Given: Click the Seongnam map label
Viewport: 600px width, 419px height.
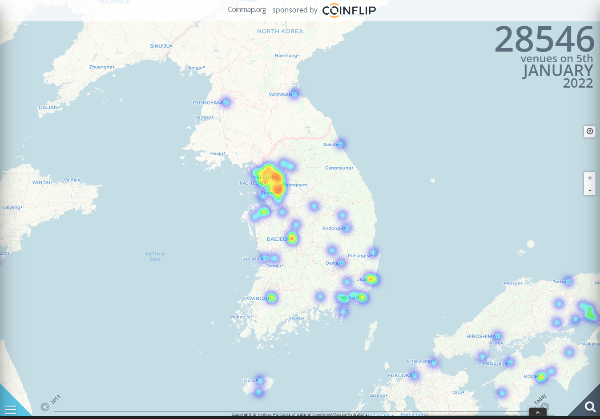Looking at the screenshot, I should click(x=295, y=185).
